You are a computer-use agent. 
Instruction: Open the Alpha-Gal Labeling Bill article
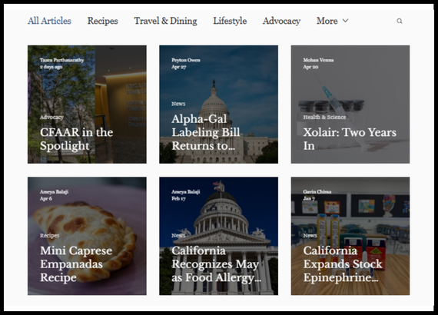pos(206,132)
